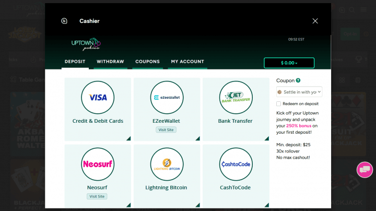This screenshot has width=376, height=211.
Task: Choose the Bank Transfer label
Action: (x=235, y=121)
